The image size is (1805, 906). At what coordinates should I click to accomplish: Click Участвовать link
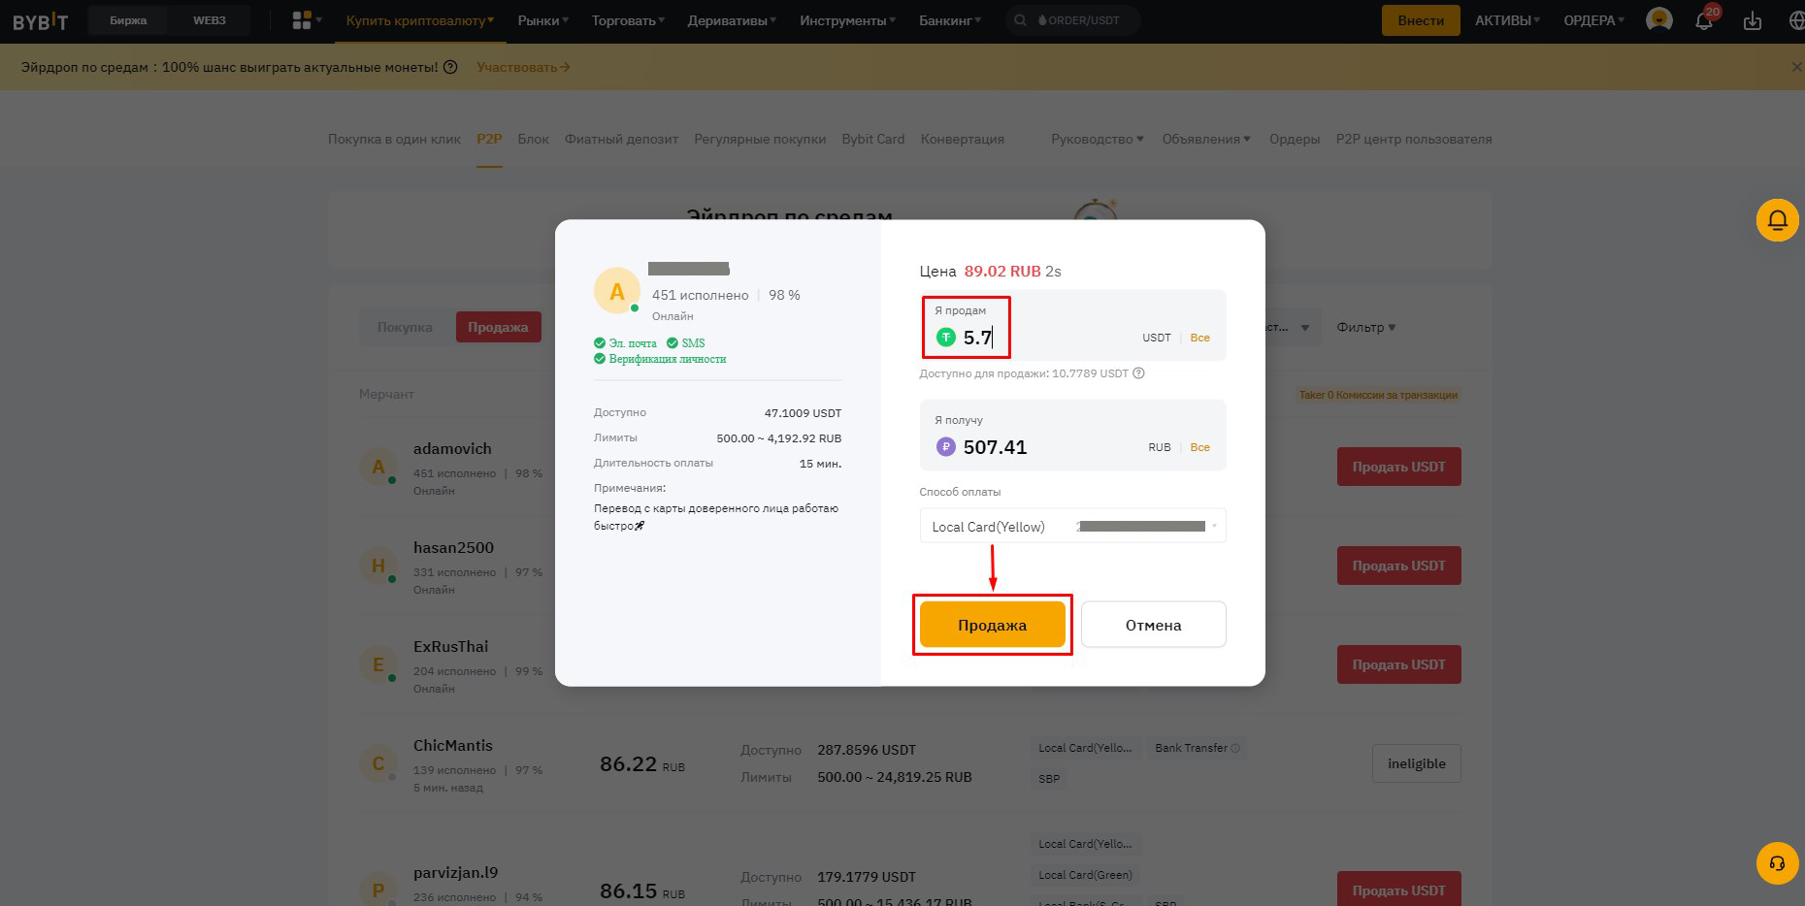523,67
